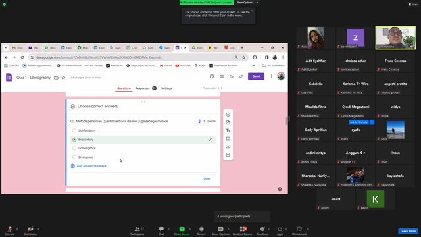Viewport: 421px width, 237px height.
Task: Select the Divergence answer option
Action: 74,157
